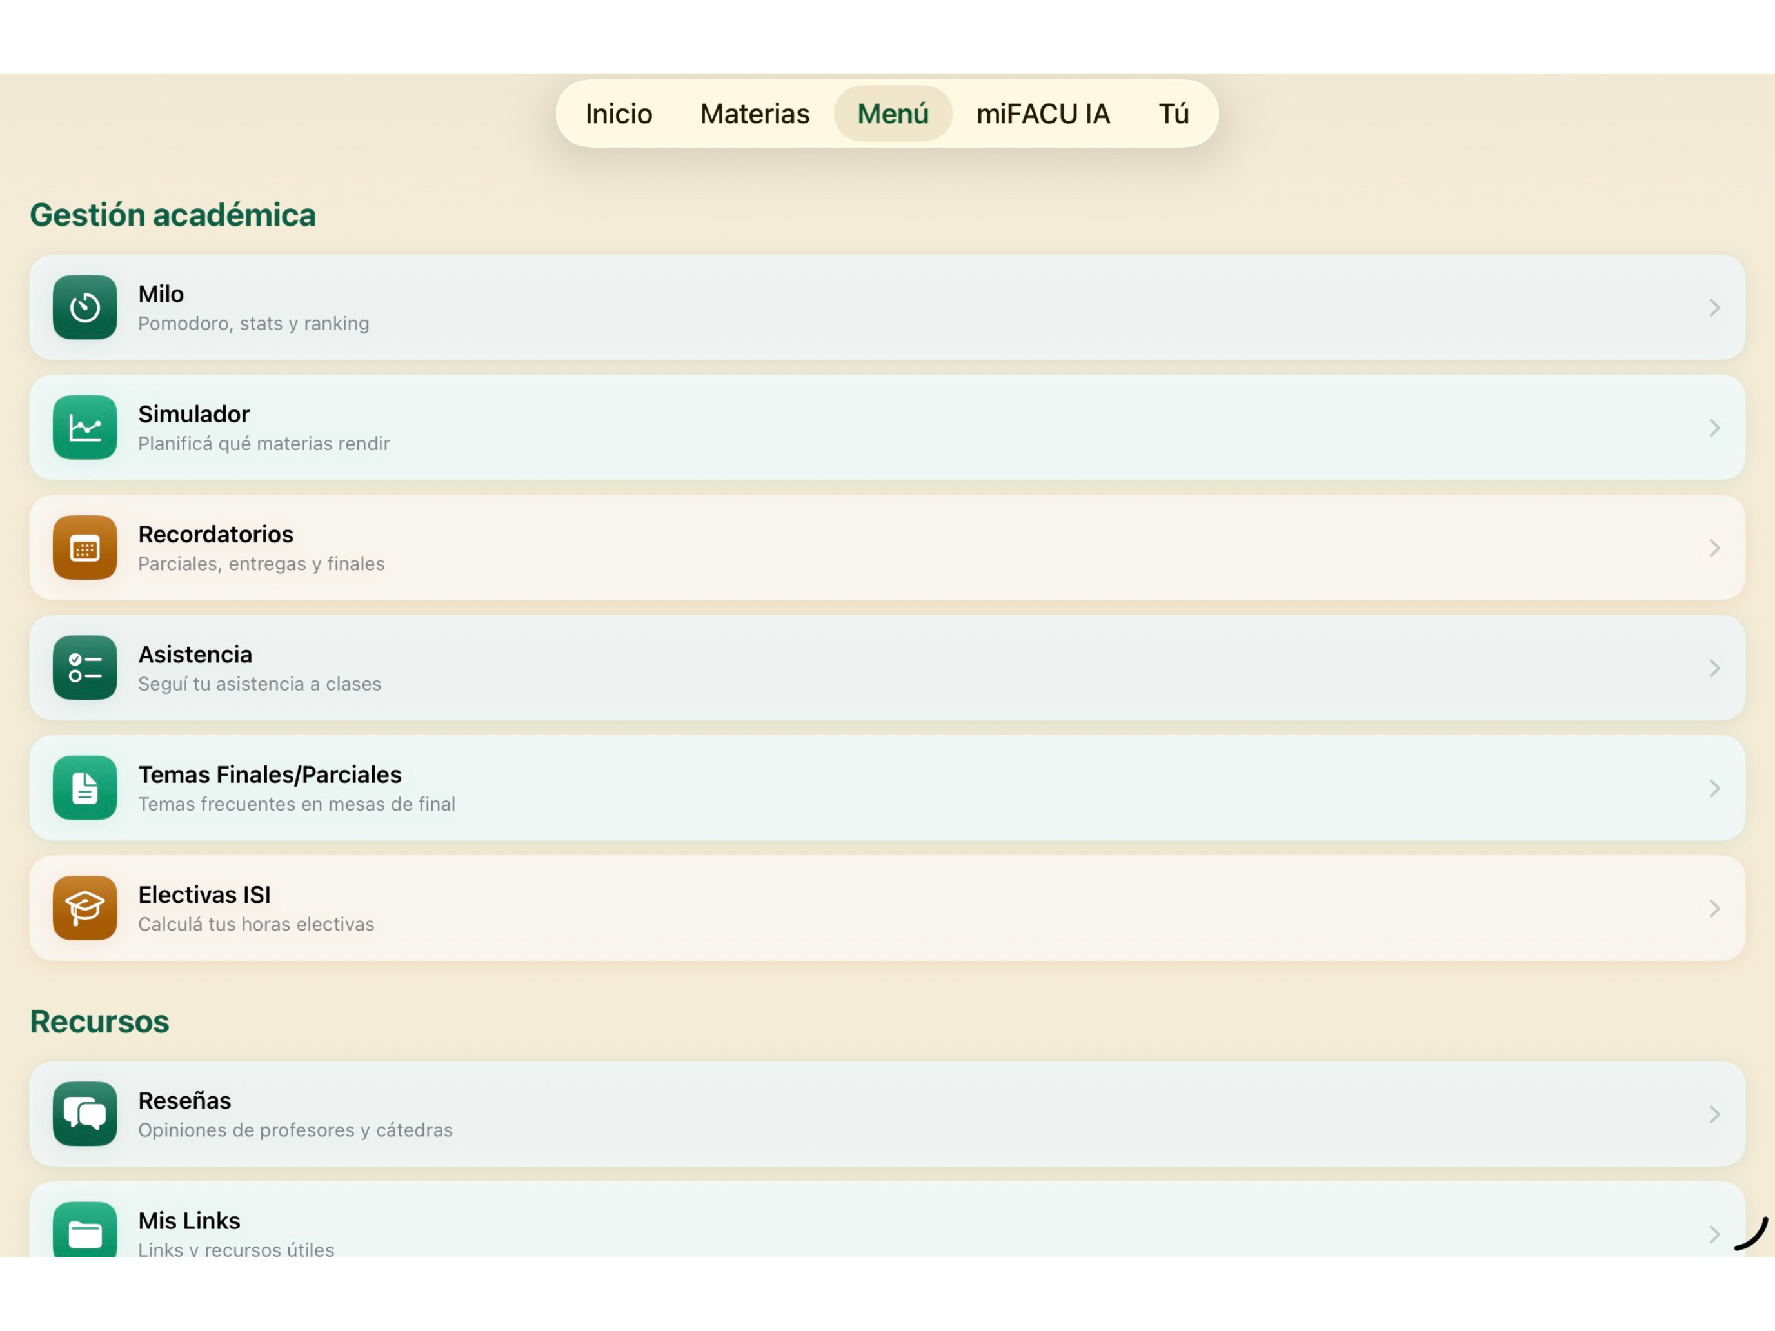Image resolution: width=1775 pixels, height=1331 pixels.
Task: Tap the Asistencia checklist icon
Action: [85, 667]
